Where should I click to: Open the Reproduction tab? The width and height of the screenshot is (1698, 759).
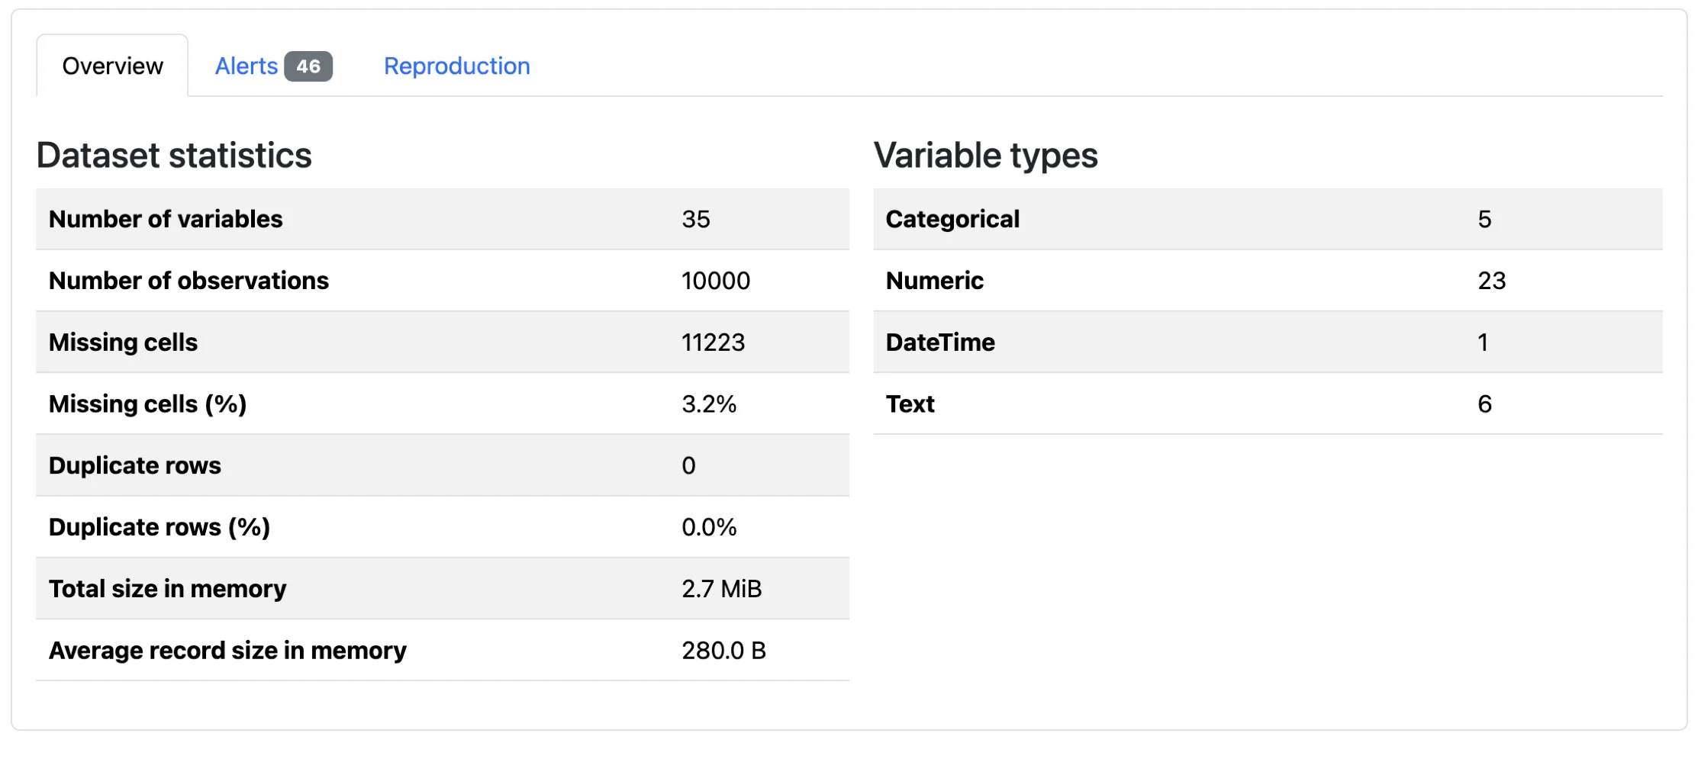[x=456, y=66]
